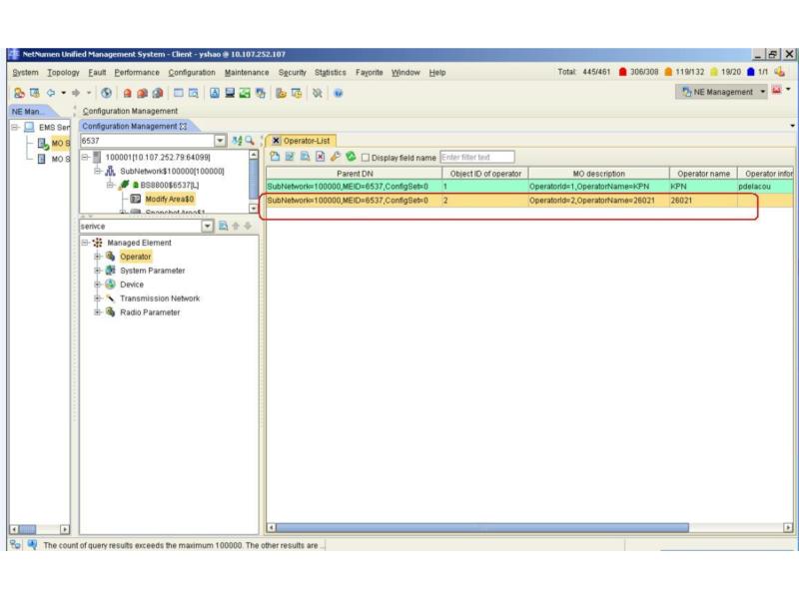Click the orange alarm indicator showing 119/132
Viewport: 799px width, 599px height.
tap(668, 72)
